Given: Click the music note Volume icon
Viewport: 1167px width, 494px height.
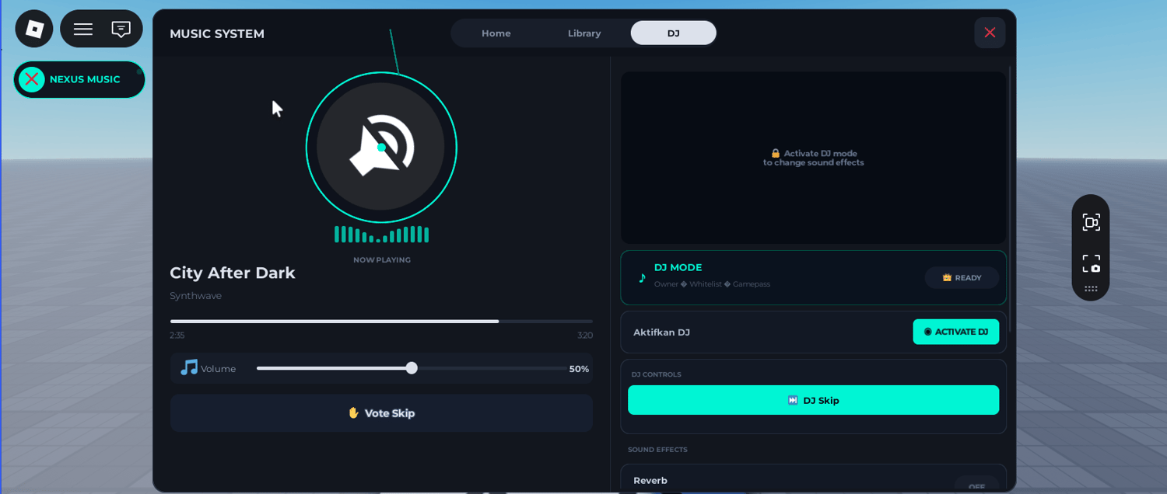Looking at the screenshot, I should click(188, 367).
